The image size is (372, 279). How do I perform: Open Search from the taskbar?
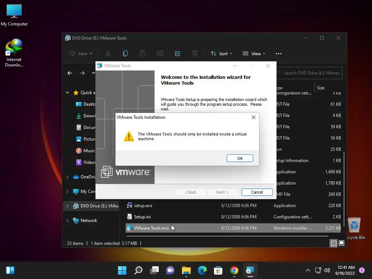[138, 270]
